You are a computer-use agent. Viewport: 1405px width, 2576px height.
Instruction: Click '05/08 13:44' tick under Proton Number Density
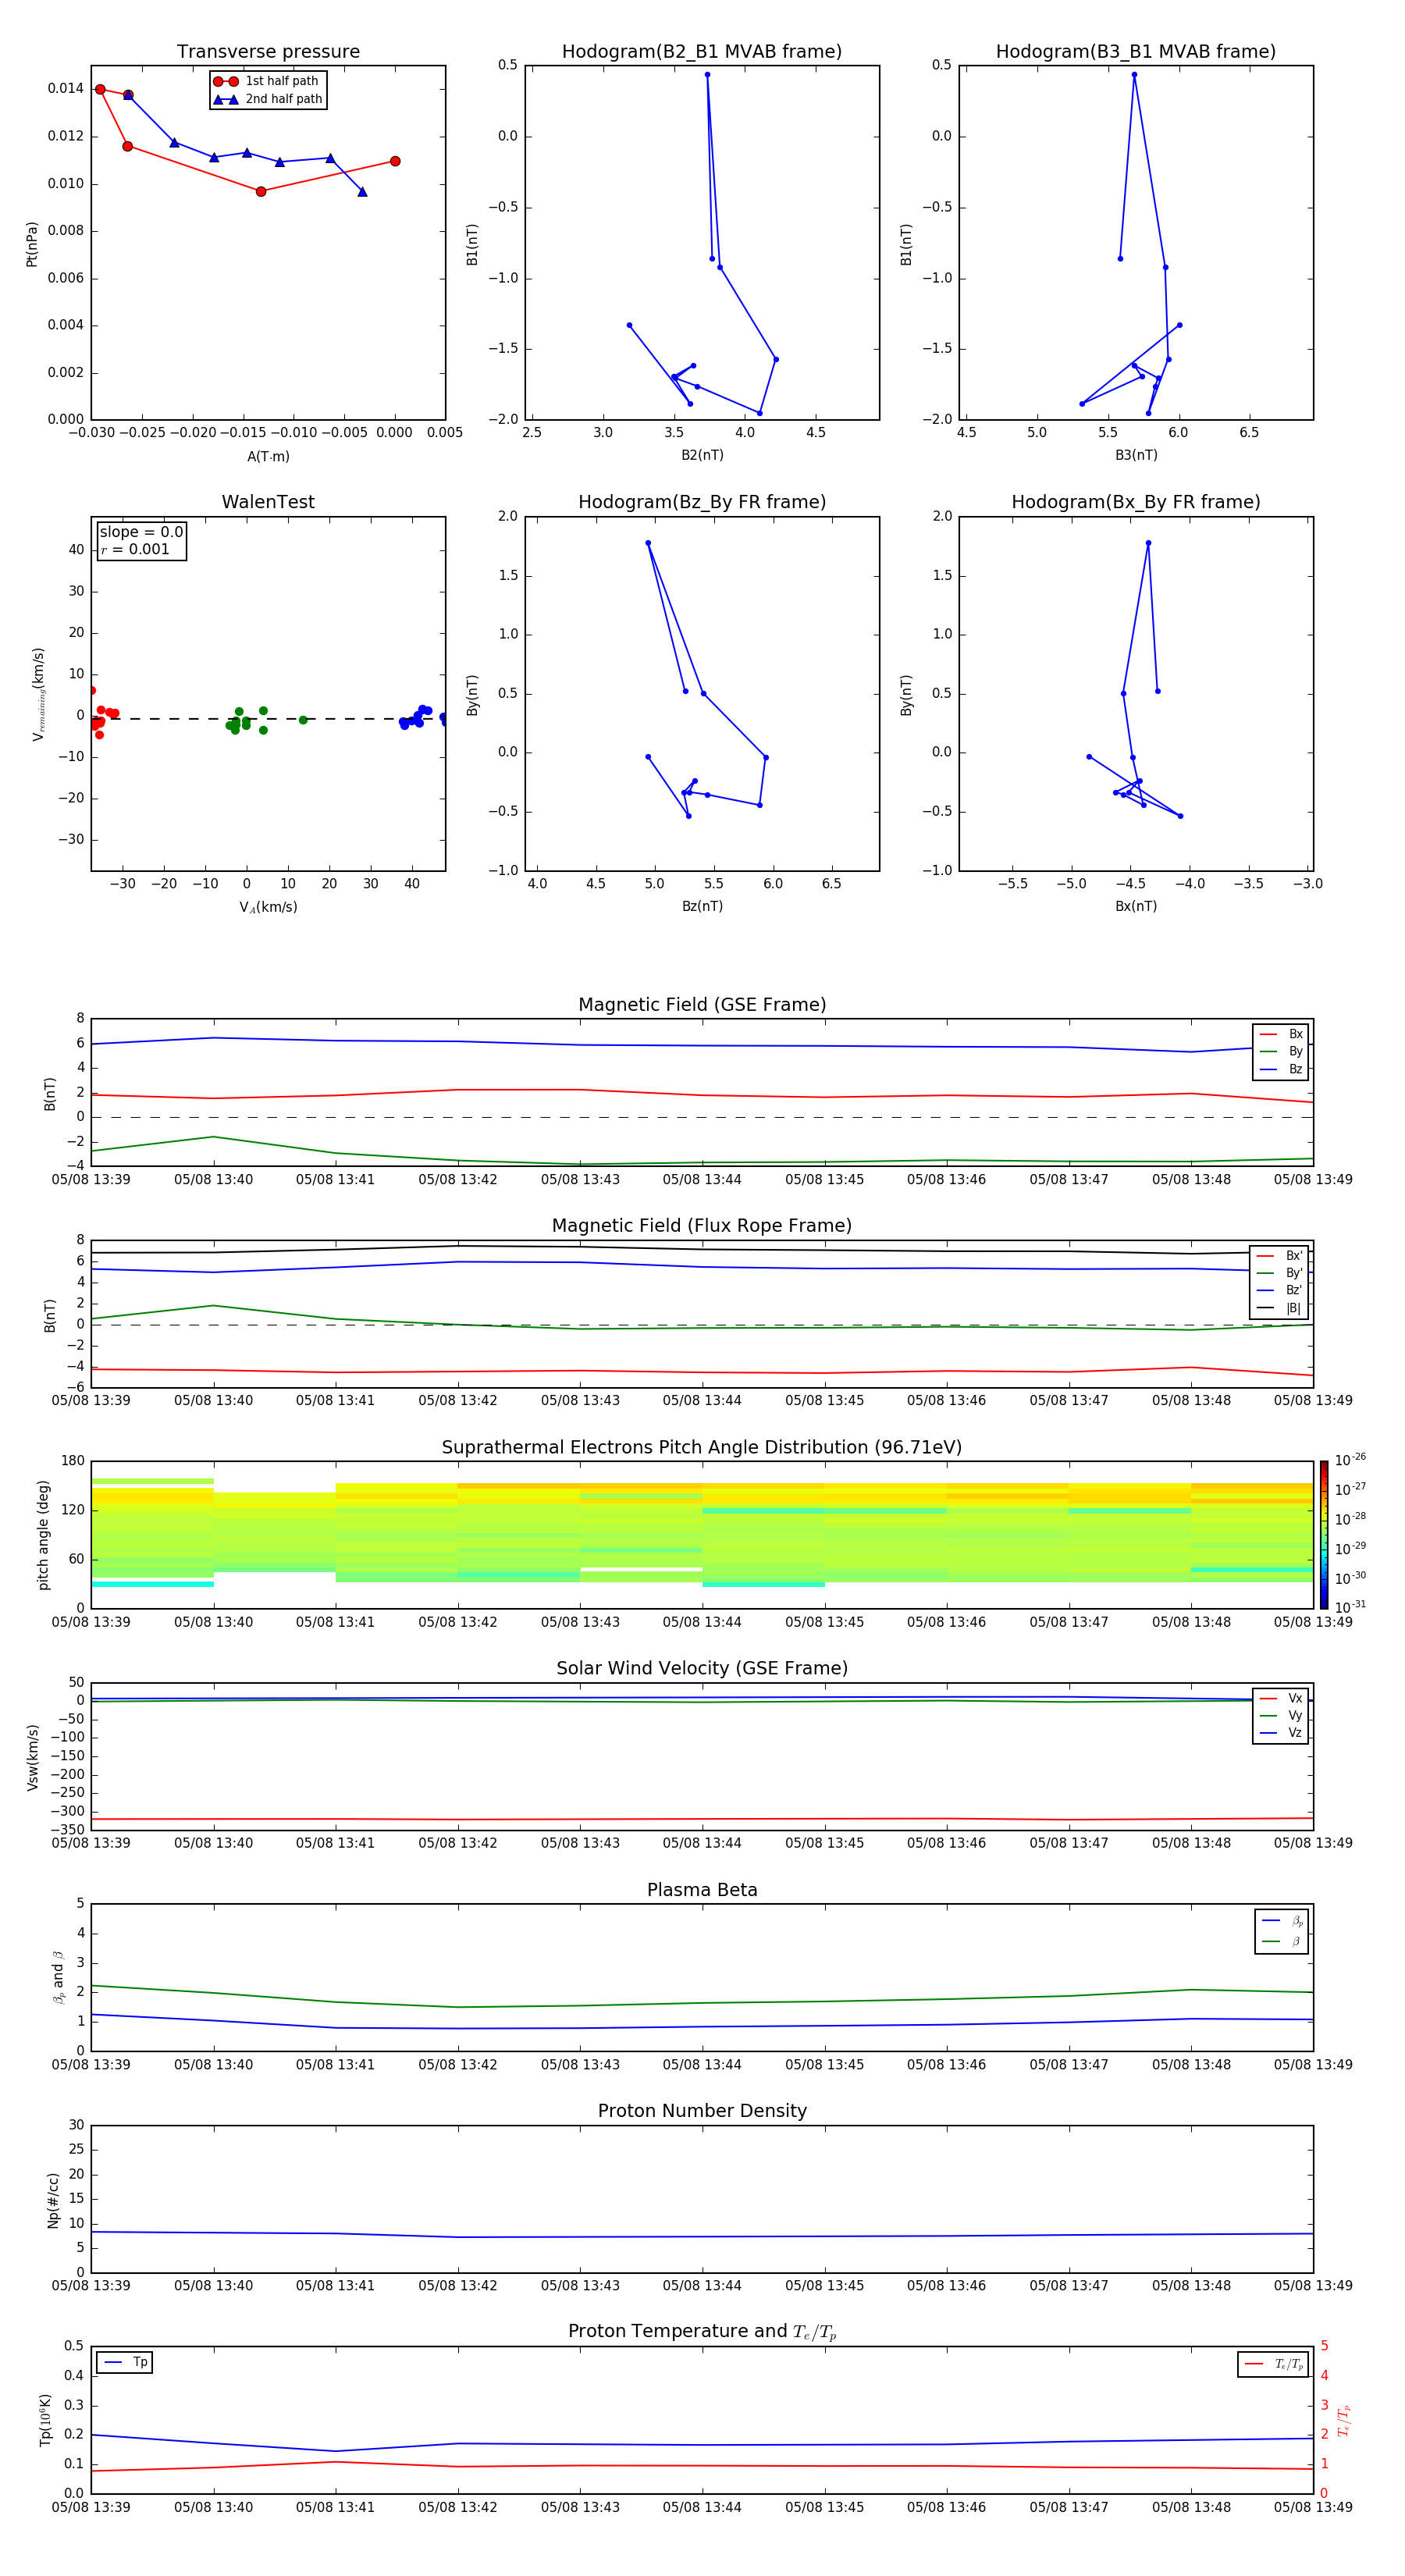point(702,2286)
